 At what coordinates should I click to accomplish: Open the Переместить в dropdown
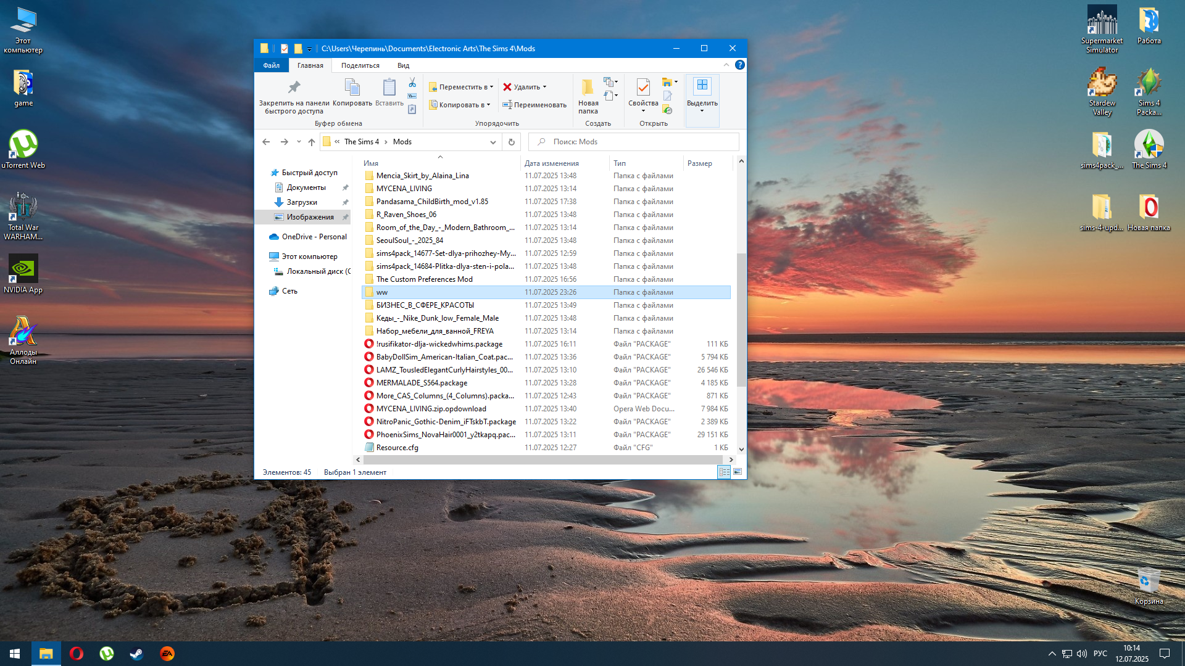coord(461,87)
